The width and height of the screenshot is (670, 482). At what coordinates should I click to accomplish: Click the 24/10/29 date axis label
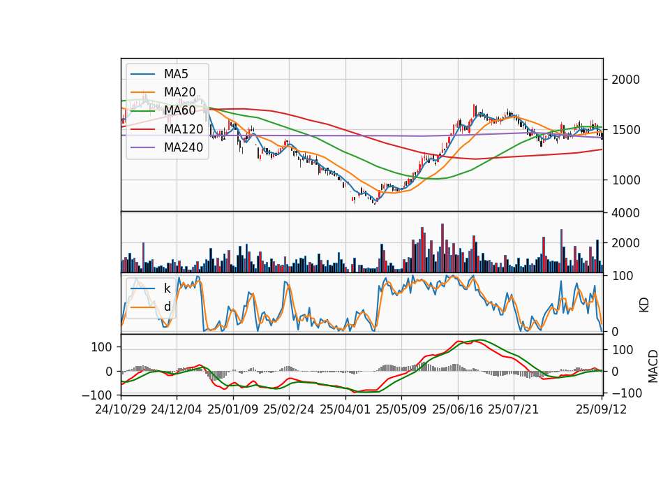[x=121, y=409]
